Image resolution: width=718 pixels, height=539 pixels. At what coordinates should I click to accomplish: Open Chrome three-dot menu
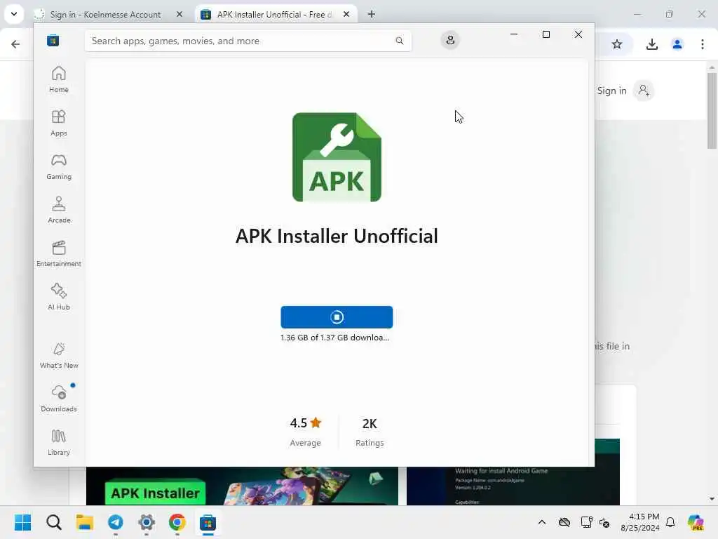pos(703,44)
